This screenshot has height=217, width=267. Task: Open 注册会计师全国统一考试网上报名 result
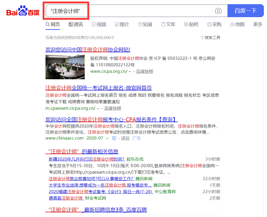99,88
